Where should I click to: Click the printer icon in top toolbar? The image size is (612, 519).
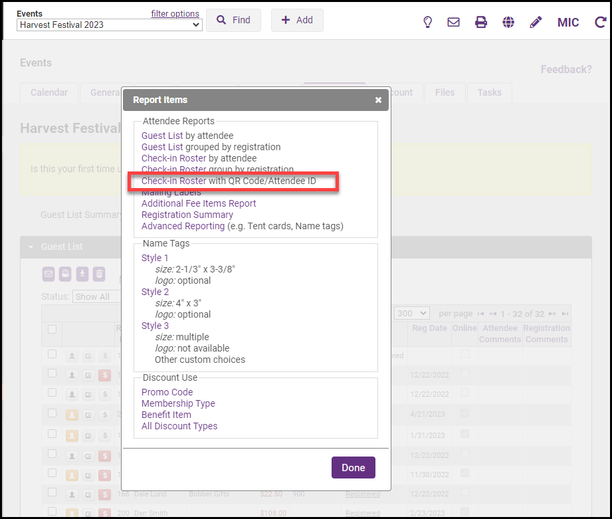(481, 22)
